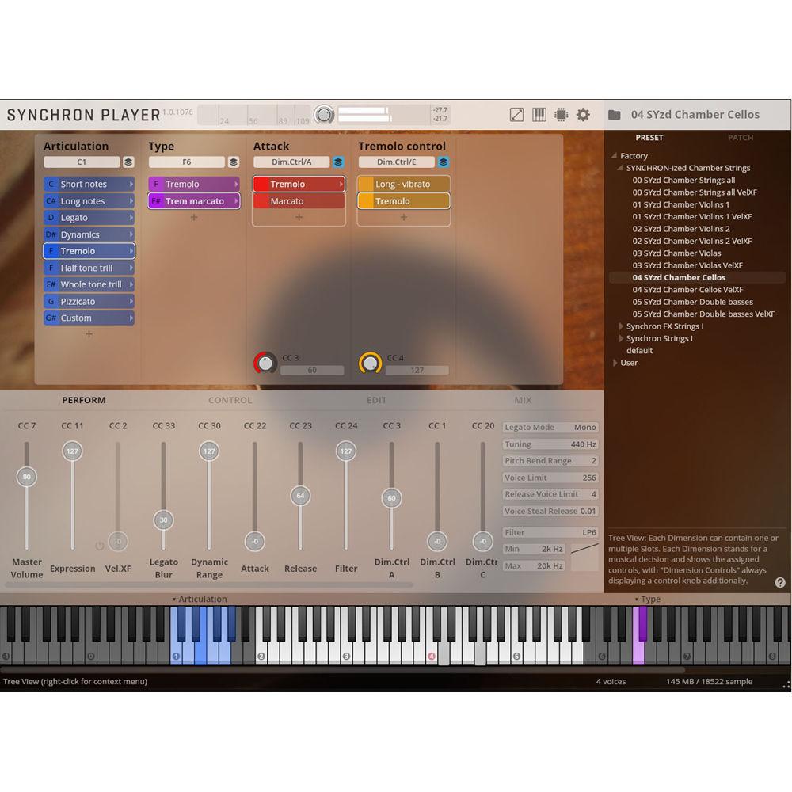Viewport: 792px width, 792px height.
Task: Switch to the MIX tab
Action: [521, 400]
